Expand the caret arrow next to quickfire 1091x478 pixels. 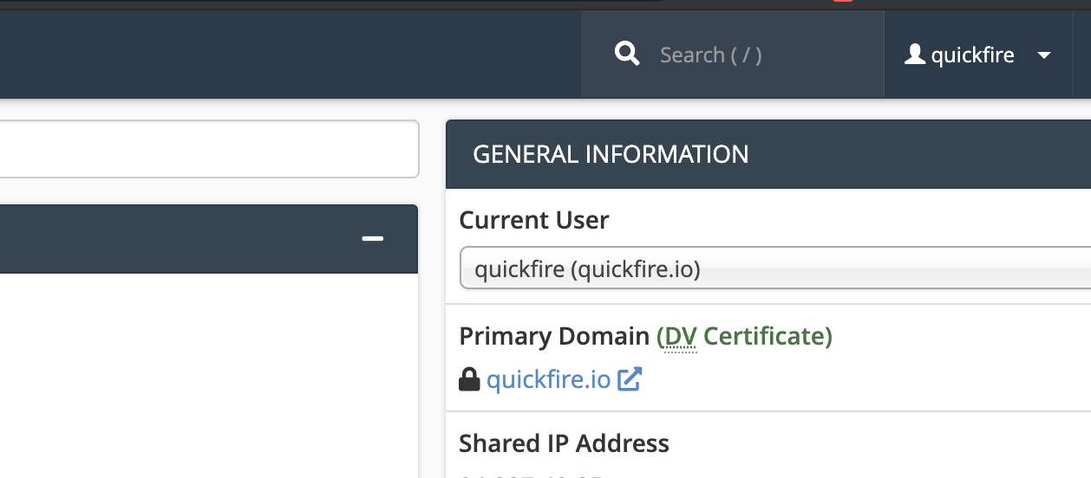tap(1044, 55)
